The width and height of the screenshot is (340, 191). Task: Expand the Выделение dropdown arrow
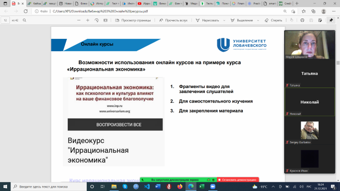[258, 20]
